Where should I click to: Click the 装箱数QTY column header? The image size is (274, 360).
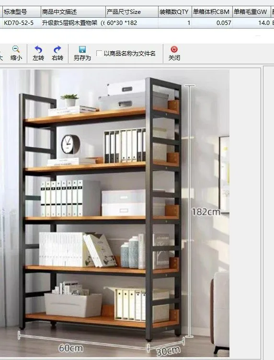coord(175,12)
